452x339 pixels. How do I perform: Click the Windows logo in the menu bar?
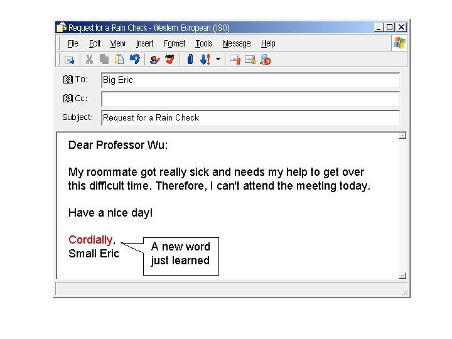[399, 43]
